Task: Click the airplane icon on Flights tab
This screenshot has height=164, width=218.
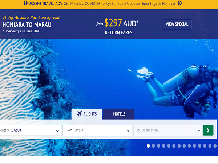Action: pyautogui.click(x=79, y=113)
